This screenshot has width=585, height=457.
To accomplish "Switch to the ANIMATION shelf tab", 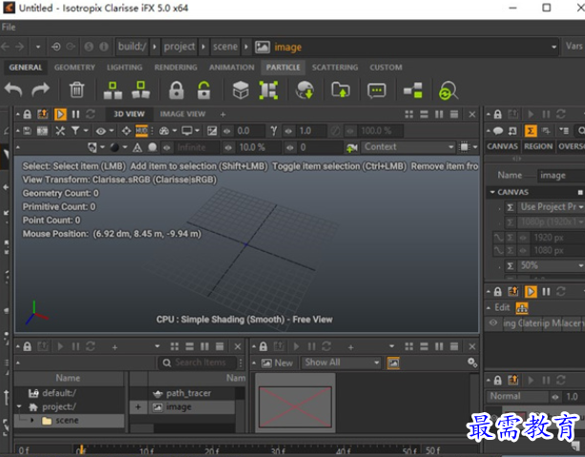I will 231,68.
